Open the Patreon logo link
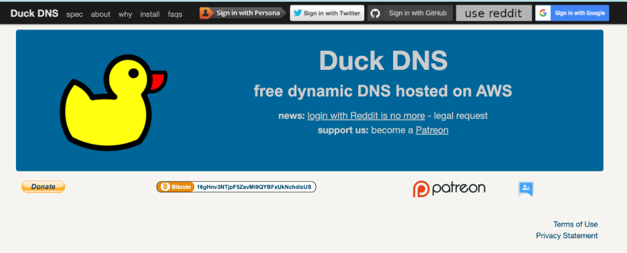The image size is (627, 253). pos(449,189)
